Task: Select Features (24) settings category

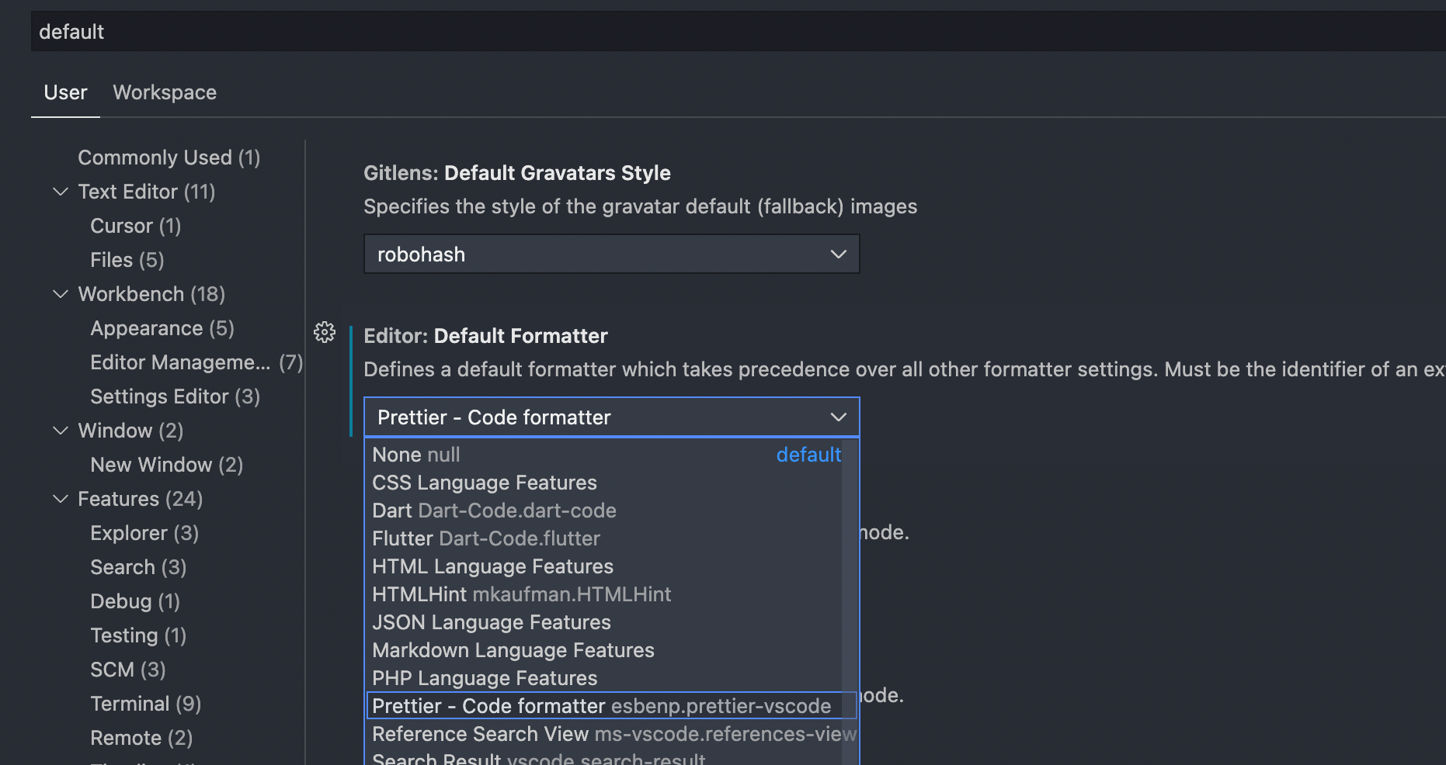Action: tap(141, 499)
